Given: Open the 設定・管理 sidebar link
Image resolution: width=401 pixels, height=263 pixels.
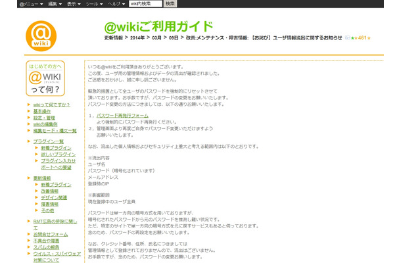Looking at the screenshot, I should pos(44,118).
